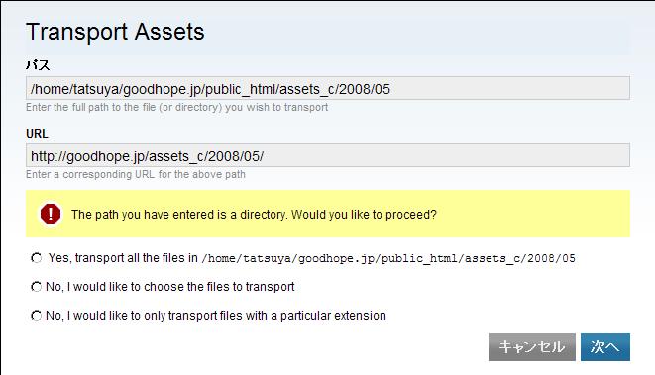Click the URL field label
The height and width of the screenshot is (375, 655).
[37, 134]
